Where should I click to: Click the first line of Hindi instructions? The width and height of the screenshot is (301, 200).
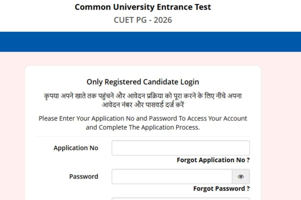pyautogui.click(x=143, y=96)
